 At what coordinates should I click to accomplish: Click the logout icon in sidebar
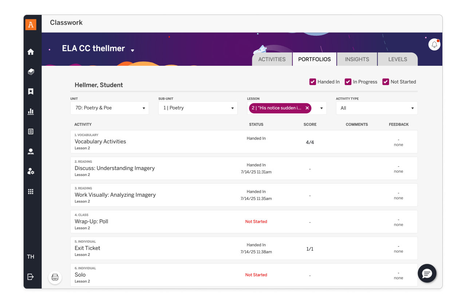[31, 277]
